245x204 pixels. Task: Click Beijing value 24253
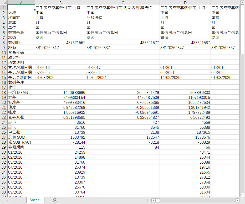click(x=60, y=152)
